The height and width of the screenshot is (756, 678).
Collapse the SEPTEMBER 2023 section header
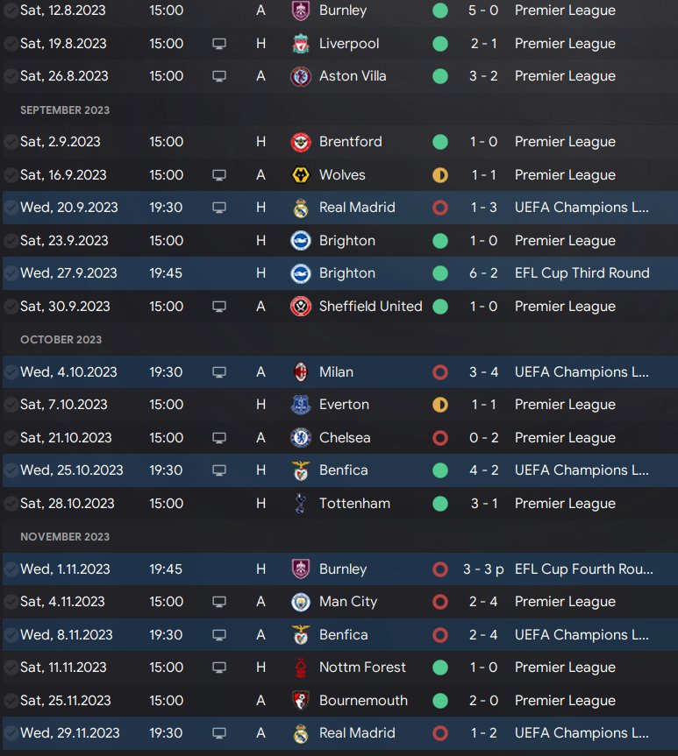(65, 110)
